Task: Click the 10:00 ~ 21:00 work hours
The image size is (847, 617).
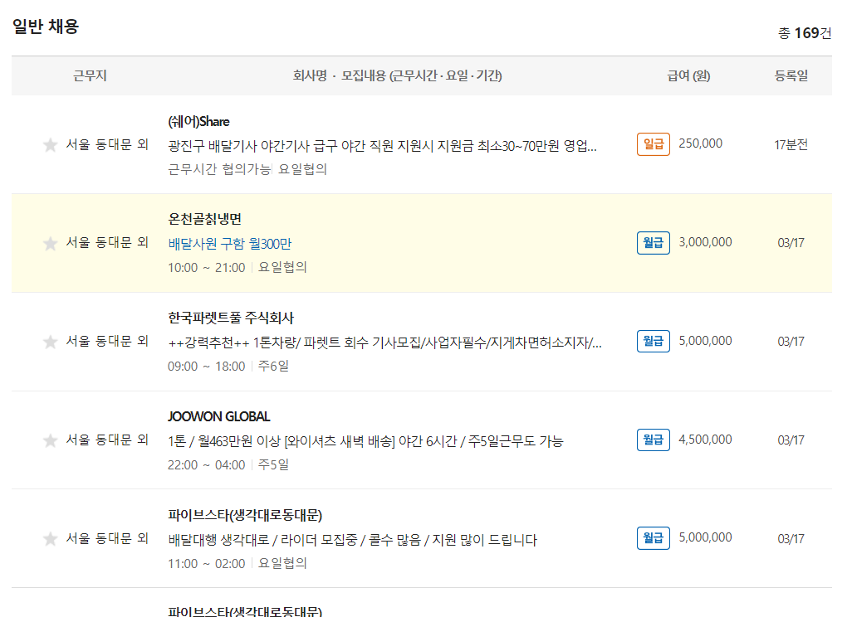Action: [206, 268]
